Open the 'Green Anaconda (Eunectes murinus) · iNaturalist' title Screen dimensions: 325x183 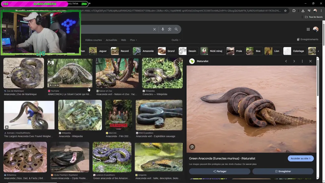click(222, 158)
